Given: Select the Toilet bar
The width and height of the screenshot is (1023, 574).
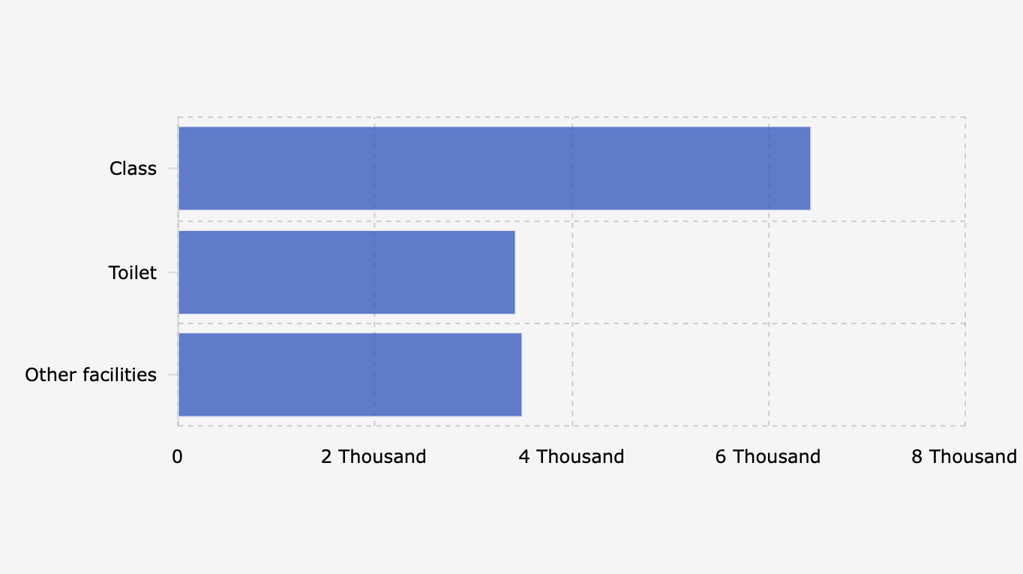Looking at the screenshot, I should tap(346, 272).
